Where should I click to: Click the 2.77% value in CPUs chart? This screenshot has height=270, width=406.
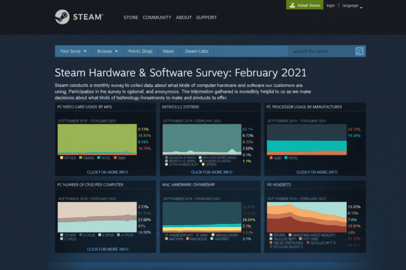[x=143, y=207]
